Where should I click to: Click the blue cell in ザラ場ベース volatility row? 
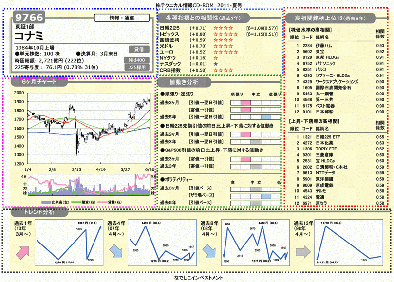(266, 196)
